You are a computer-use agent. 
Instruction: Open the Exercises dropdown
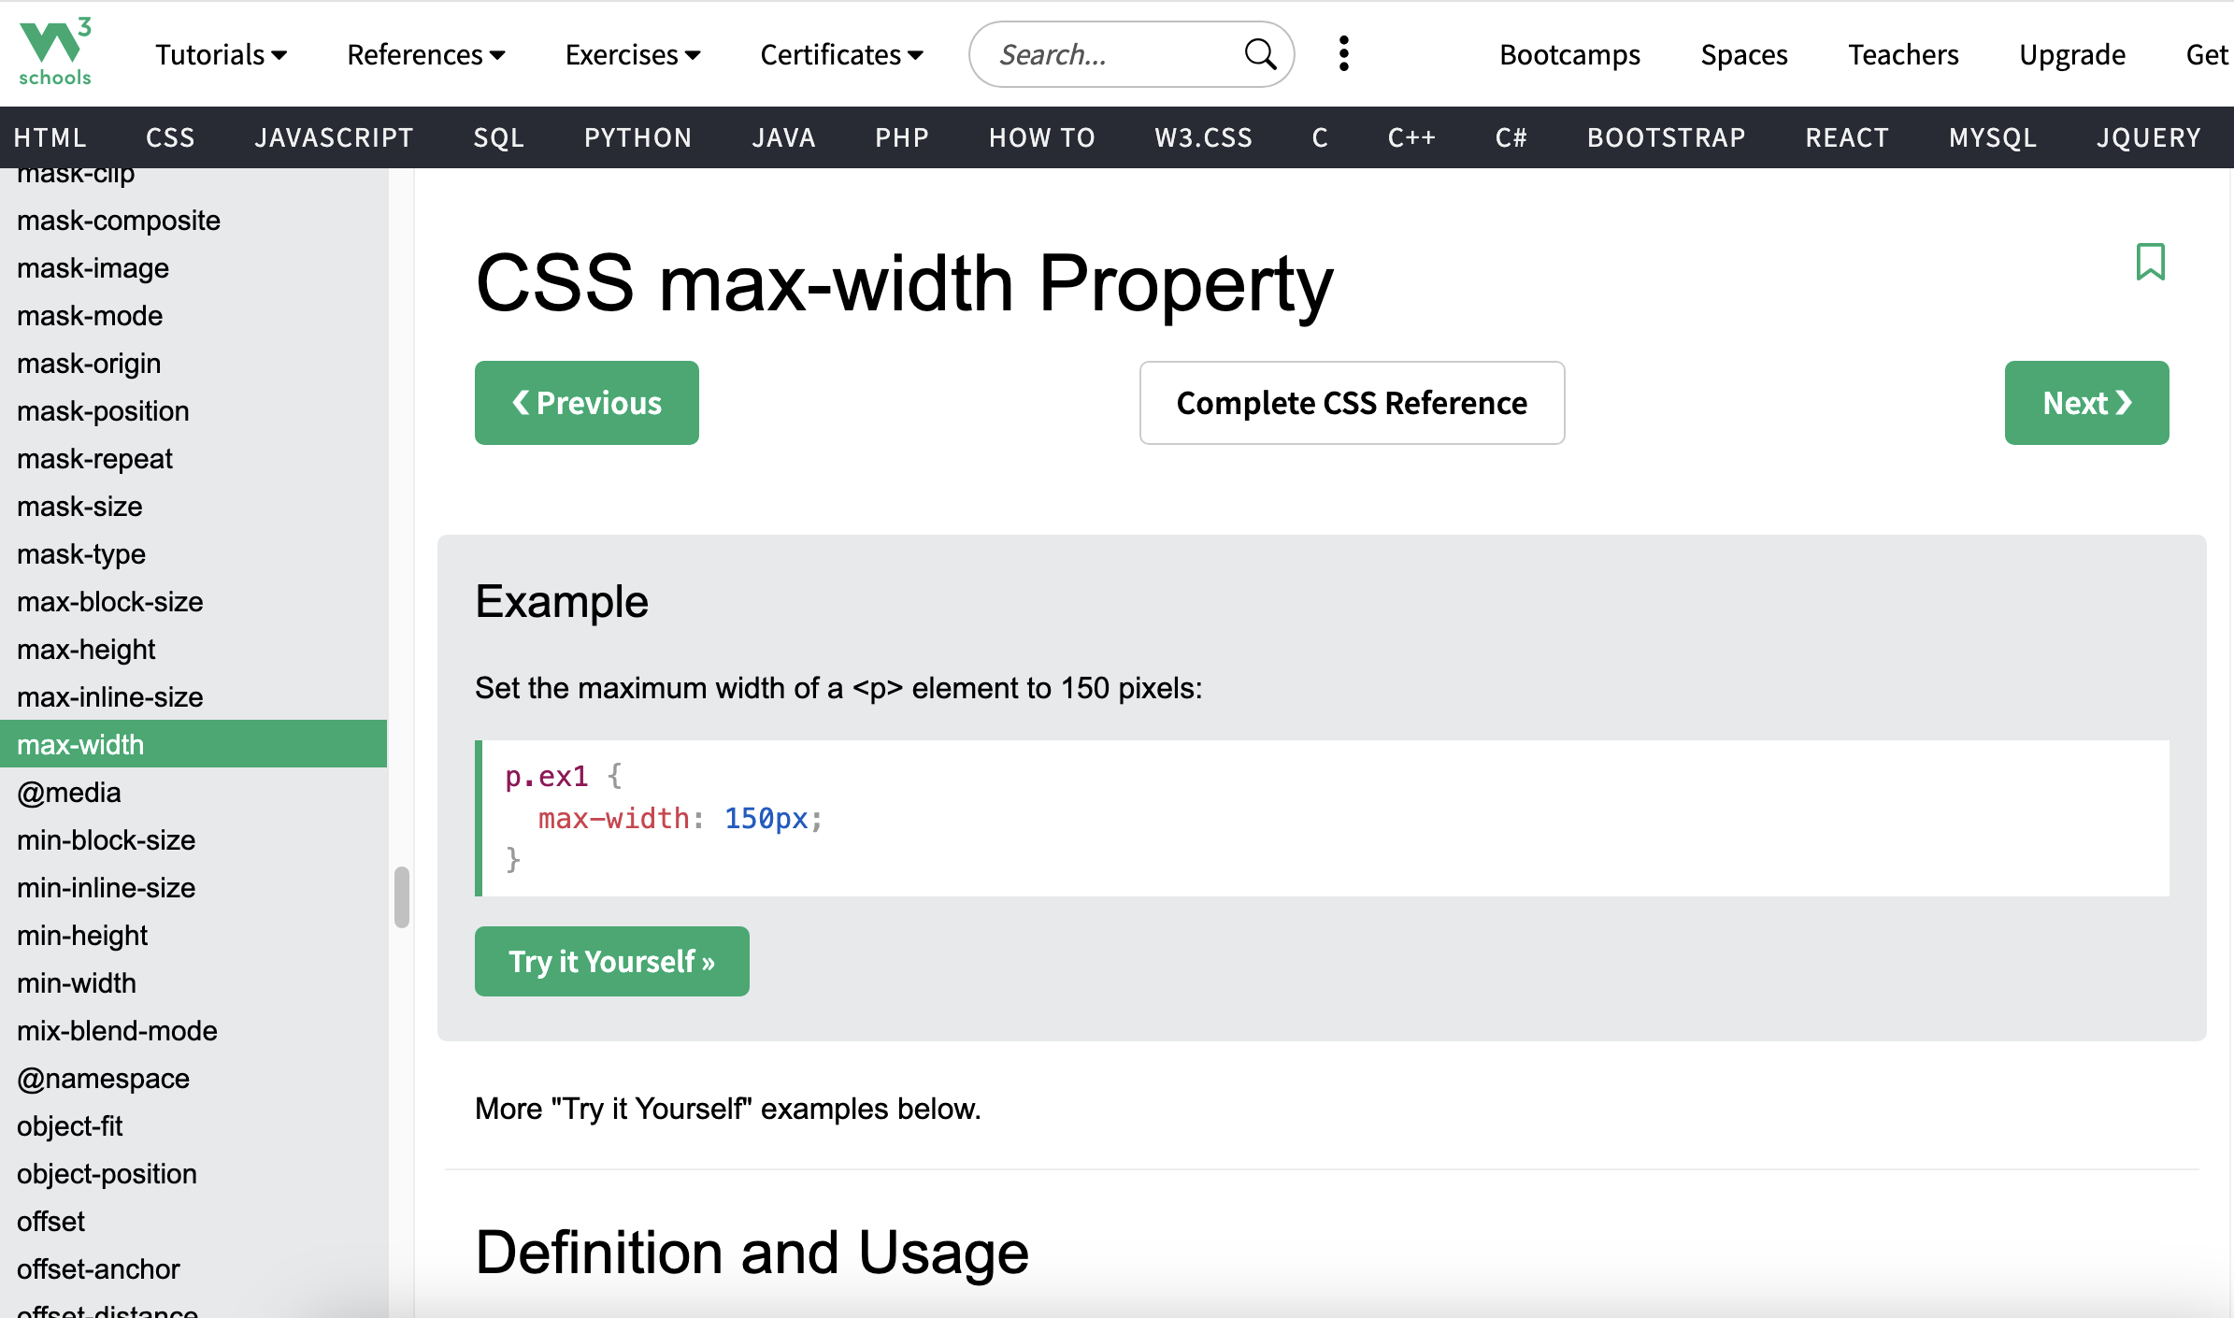(632, 54)
